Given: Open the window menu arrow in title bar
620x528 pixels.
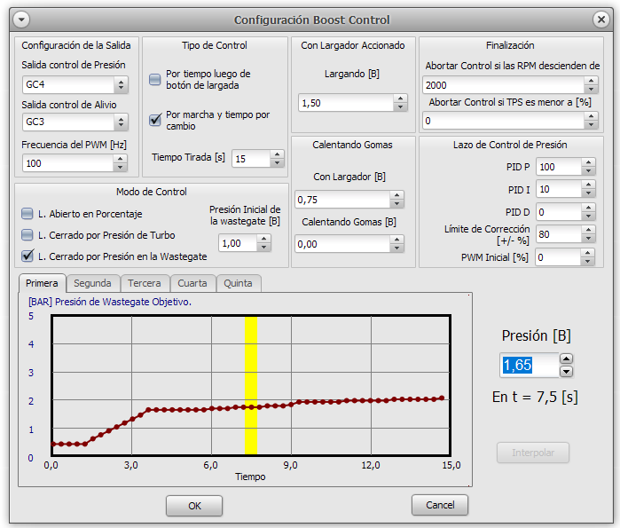Looking at the screenshot, I should [21, 20].
